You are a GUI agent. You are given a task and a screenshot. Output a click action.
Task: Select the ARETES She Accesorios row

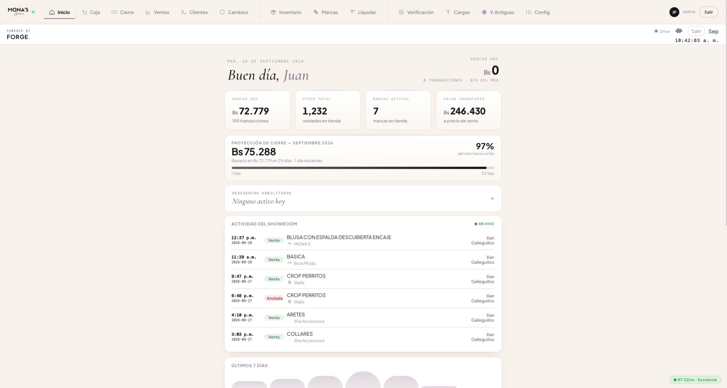[x=363, y=318]
